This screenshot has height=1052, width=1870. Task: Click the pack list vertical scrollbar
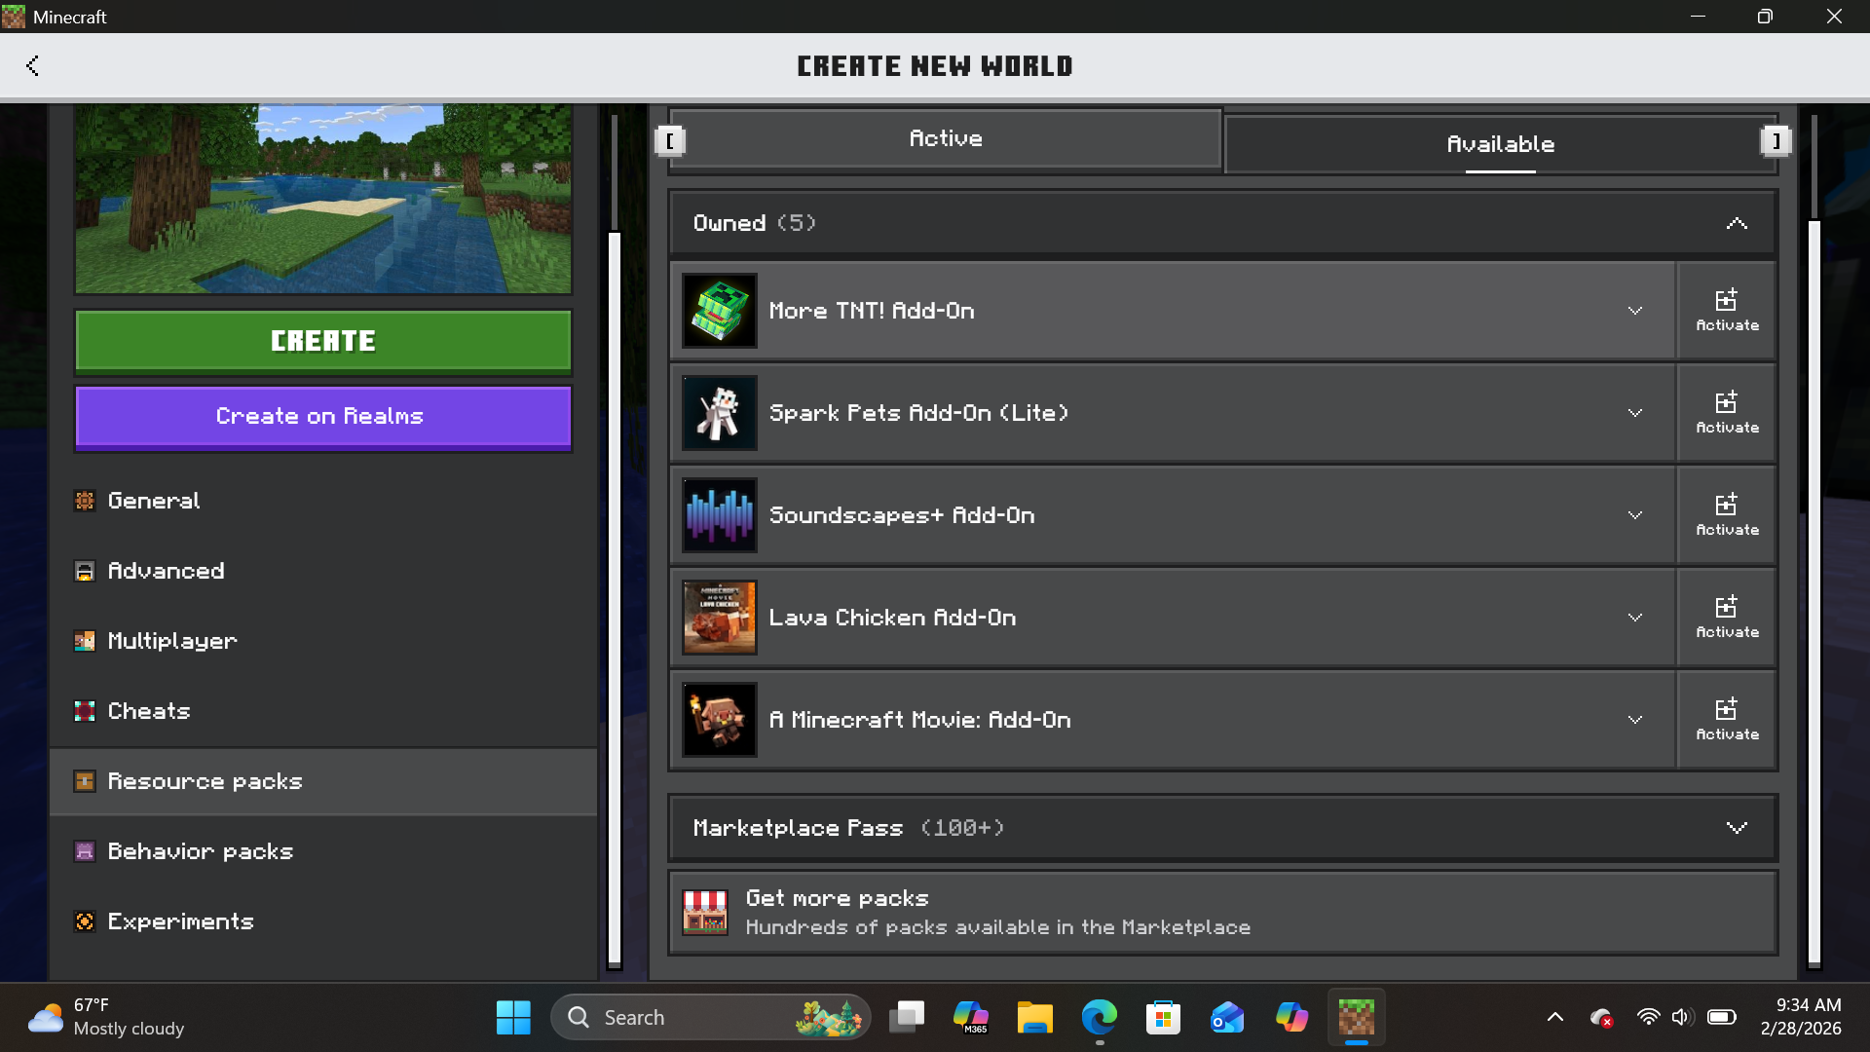coord(1814,584)
